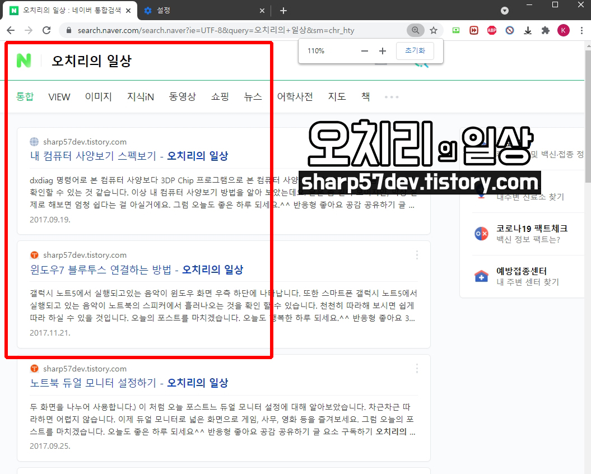
Task: Go back to previous page in browser
Action: (x=11, y=30)
